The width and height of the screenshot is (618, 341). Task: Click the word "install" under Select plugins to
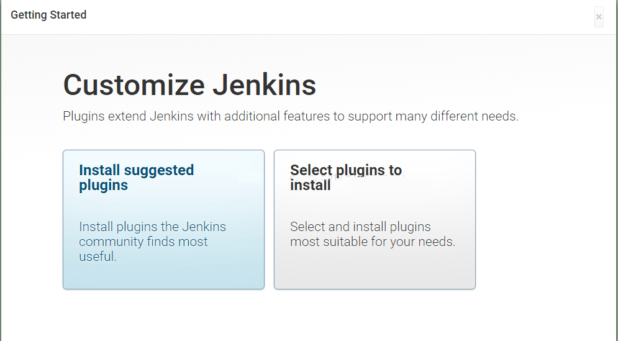(310, 185)
